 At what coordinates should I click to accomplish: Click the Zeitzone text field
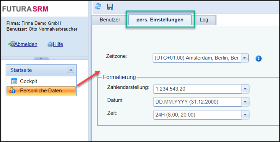tap(197, 58)
